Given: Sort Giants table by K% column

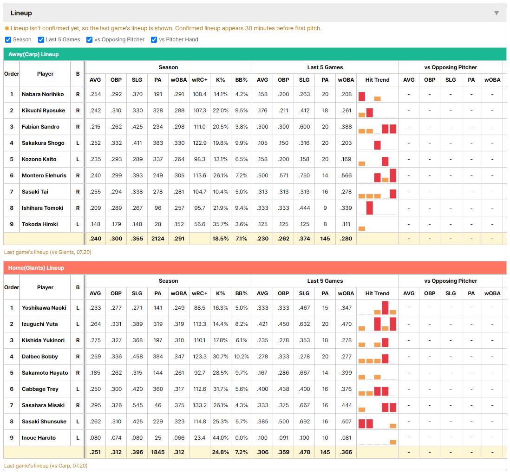Looking at the screenshot, I should pos(220,293).
